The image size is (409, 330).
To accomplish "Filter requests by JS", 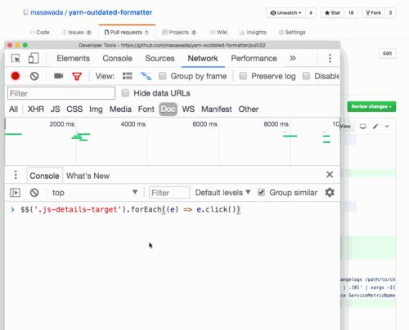I will (x=55, y=109).
